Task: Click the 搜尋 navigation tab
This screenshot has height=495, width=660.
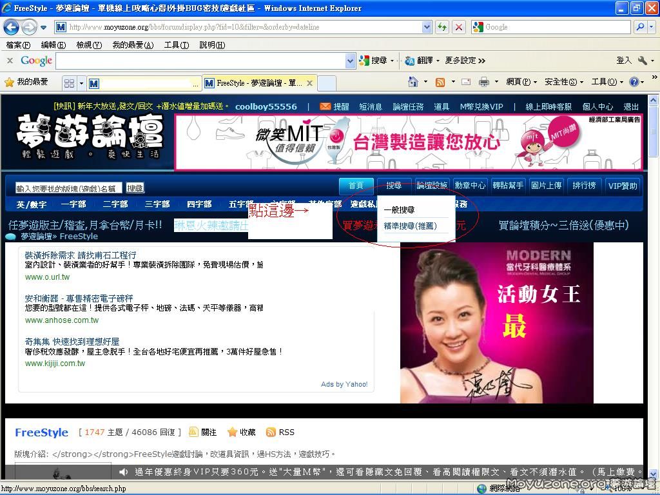Action: (x=394, y=186)
